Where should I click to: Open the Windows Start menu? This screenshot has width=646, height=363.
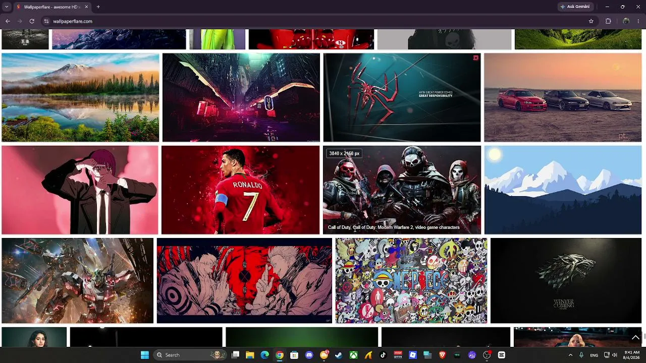pos(145,355)
